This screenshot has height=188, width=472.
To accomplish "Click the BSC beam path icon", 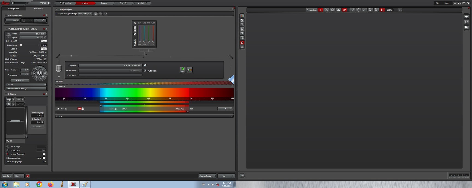I will (183, 70).
